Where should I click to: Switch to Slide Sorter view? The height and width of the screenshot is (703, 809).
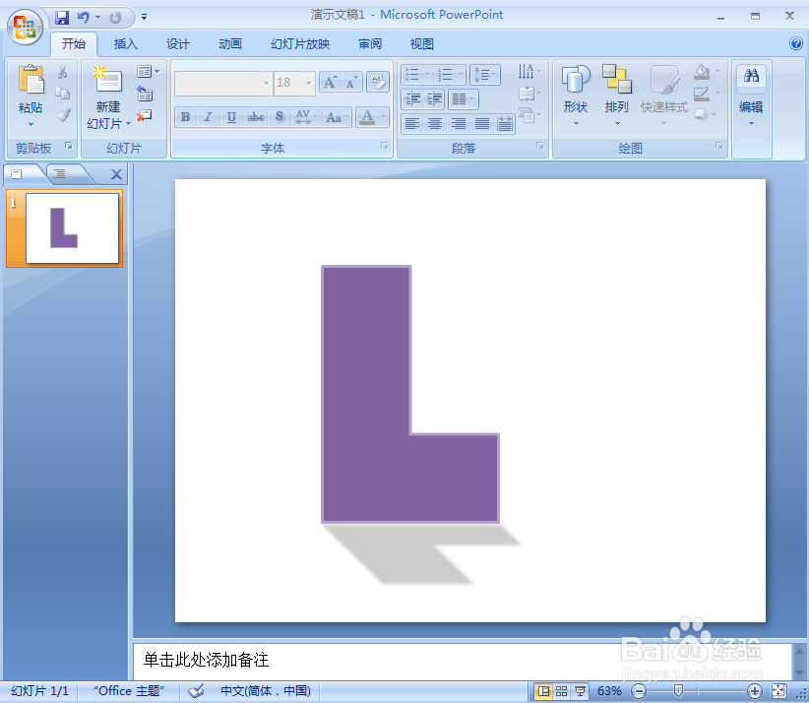(x=561, y=690)
